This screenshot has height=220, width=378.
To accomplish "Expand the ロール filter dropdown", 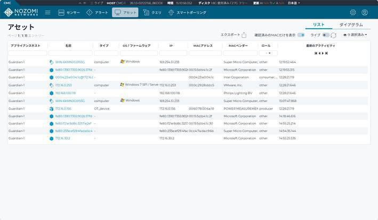I will (x=268, y=53).
